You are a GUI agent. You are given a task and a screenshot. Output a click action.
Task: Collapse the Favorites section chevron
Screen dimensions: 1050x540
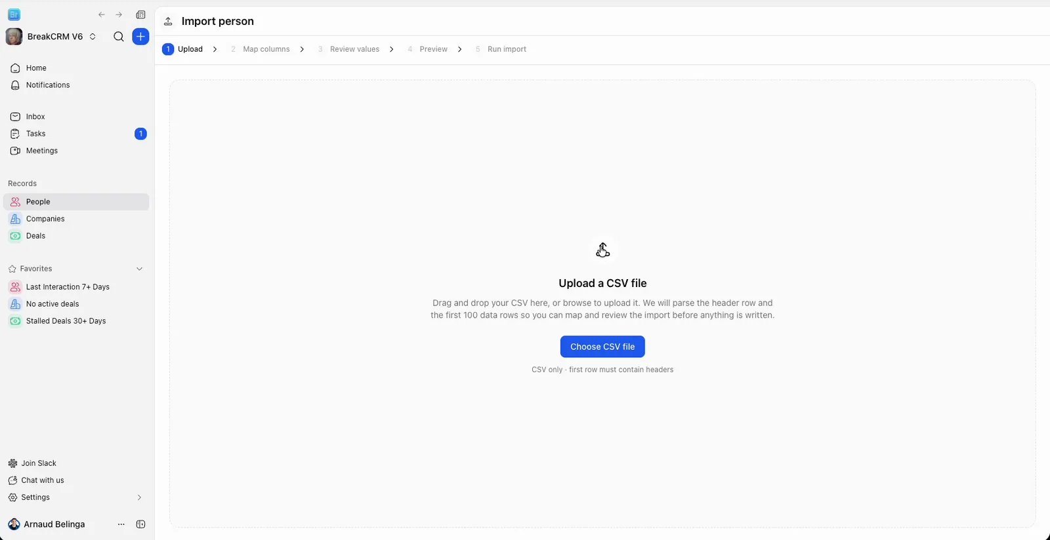pos(139,269)
